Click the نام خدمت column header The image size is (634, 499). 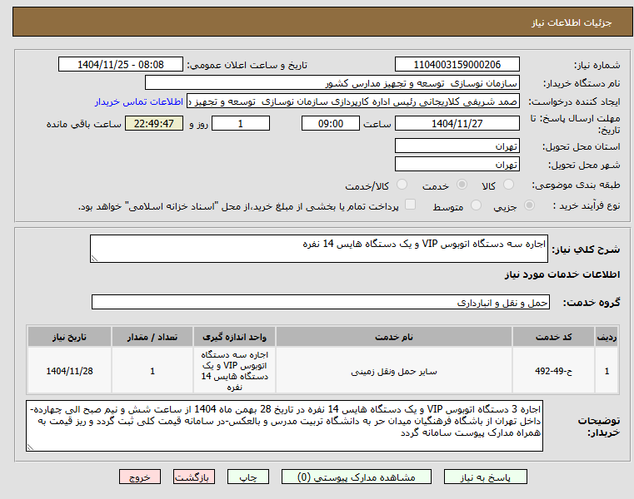coord(394,337)
